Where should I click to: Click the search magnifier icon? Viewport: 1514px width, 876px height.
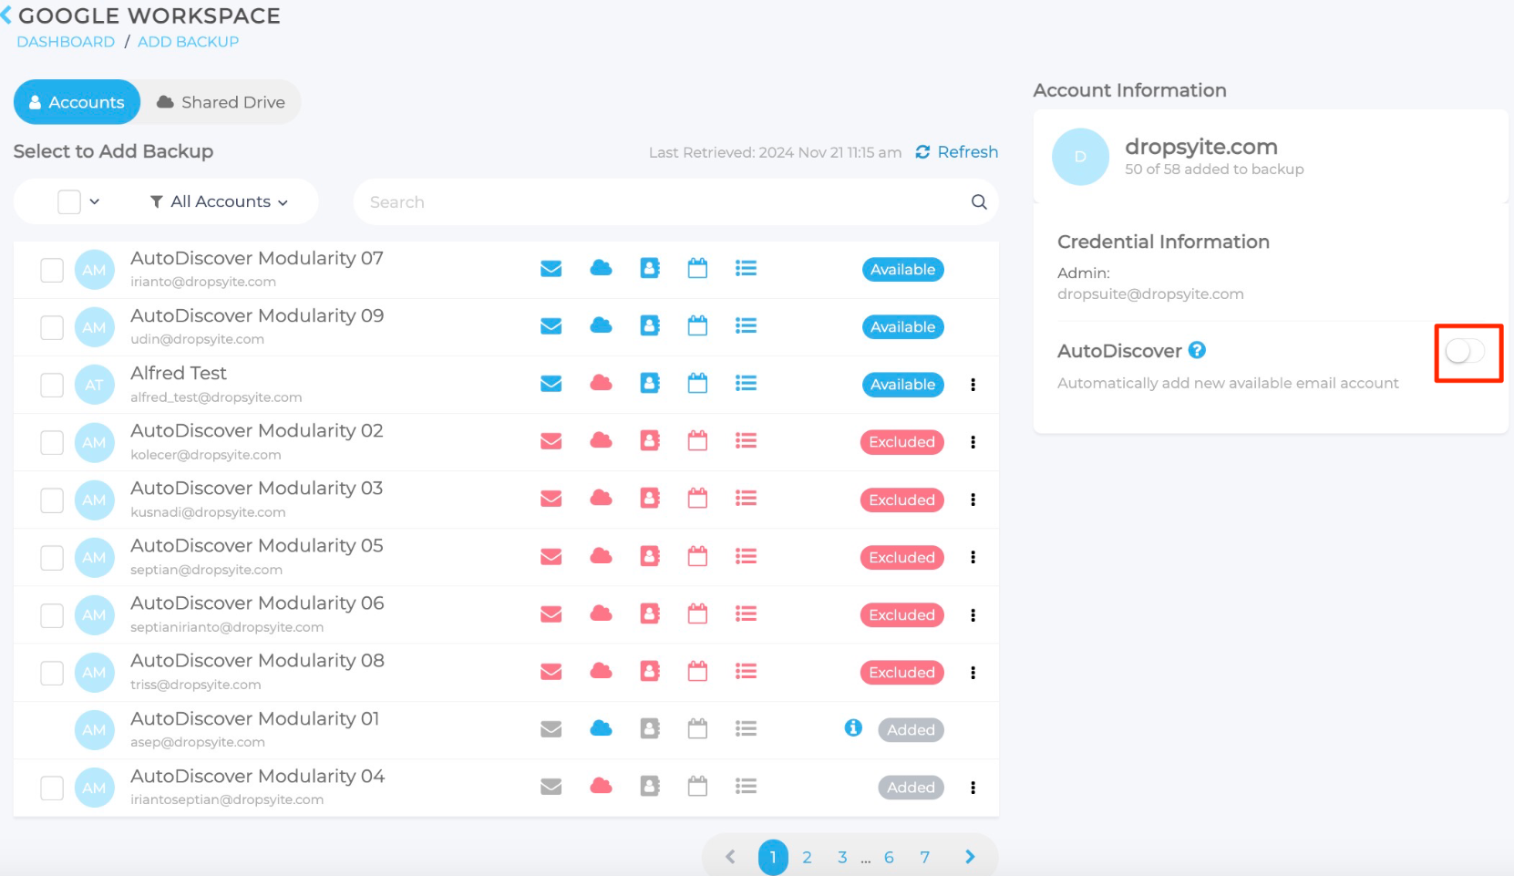pyautogui.click(x=979, y=202)
